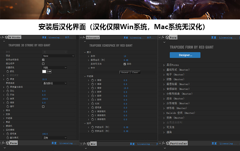The width and height of the screenshot is (240, 151).
Task: Click the Clean command button
Action: point(135,72)
